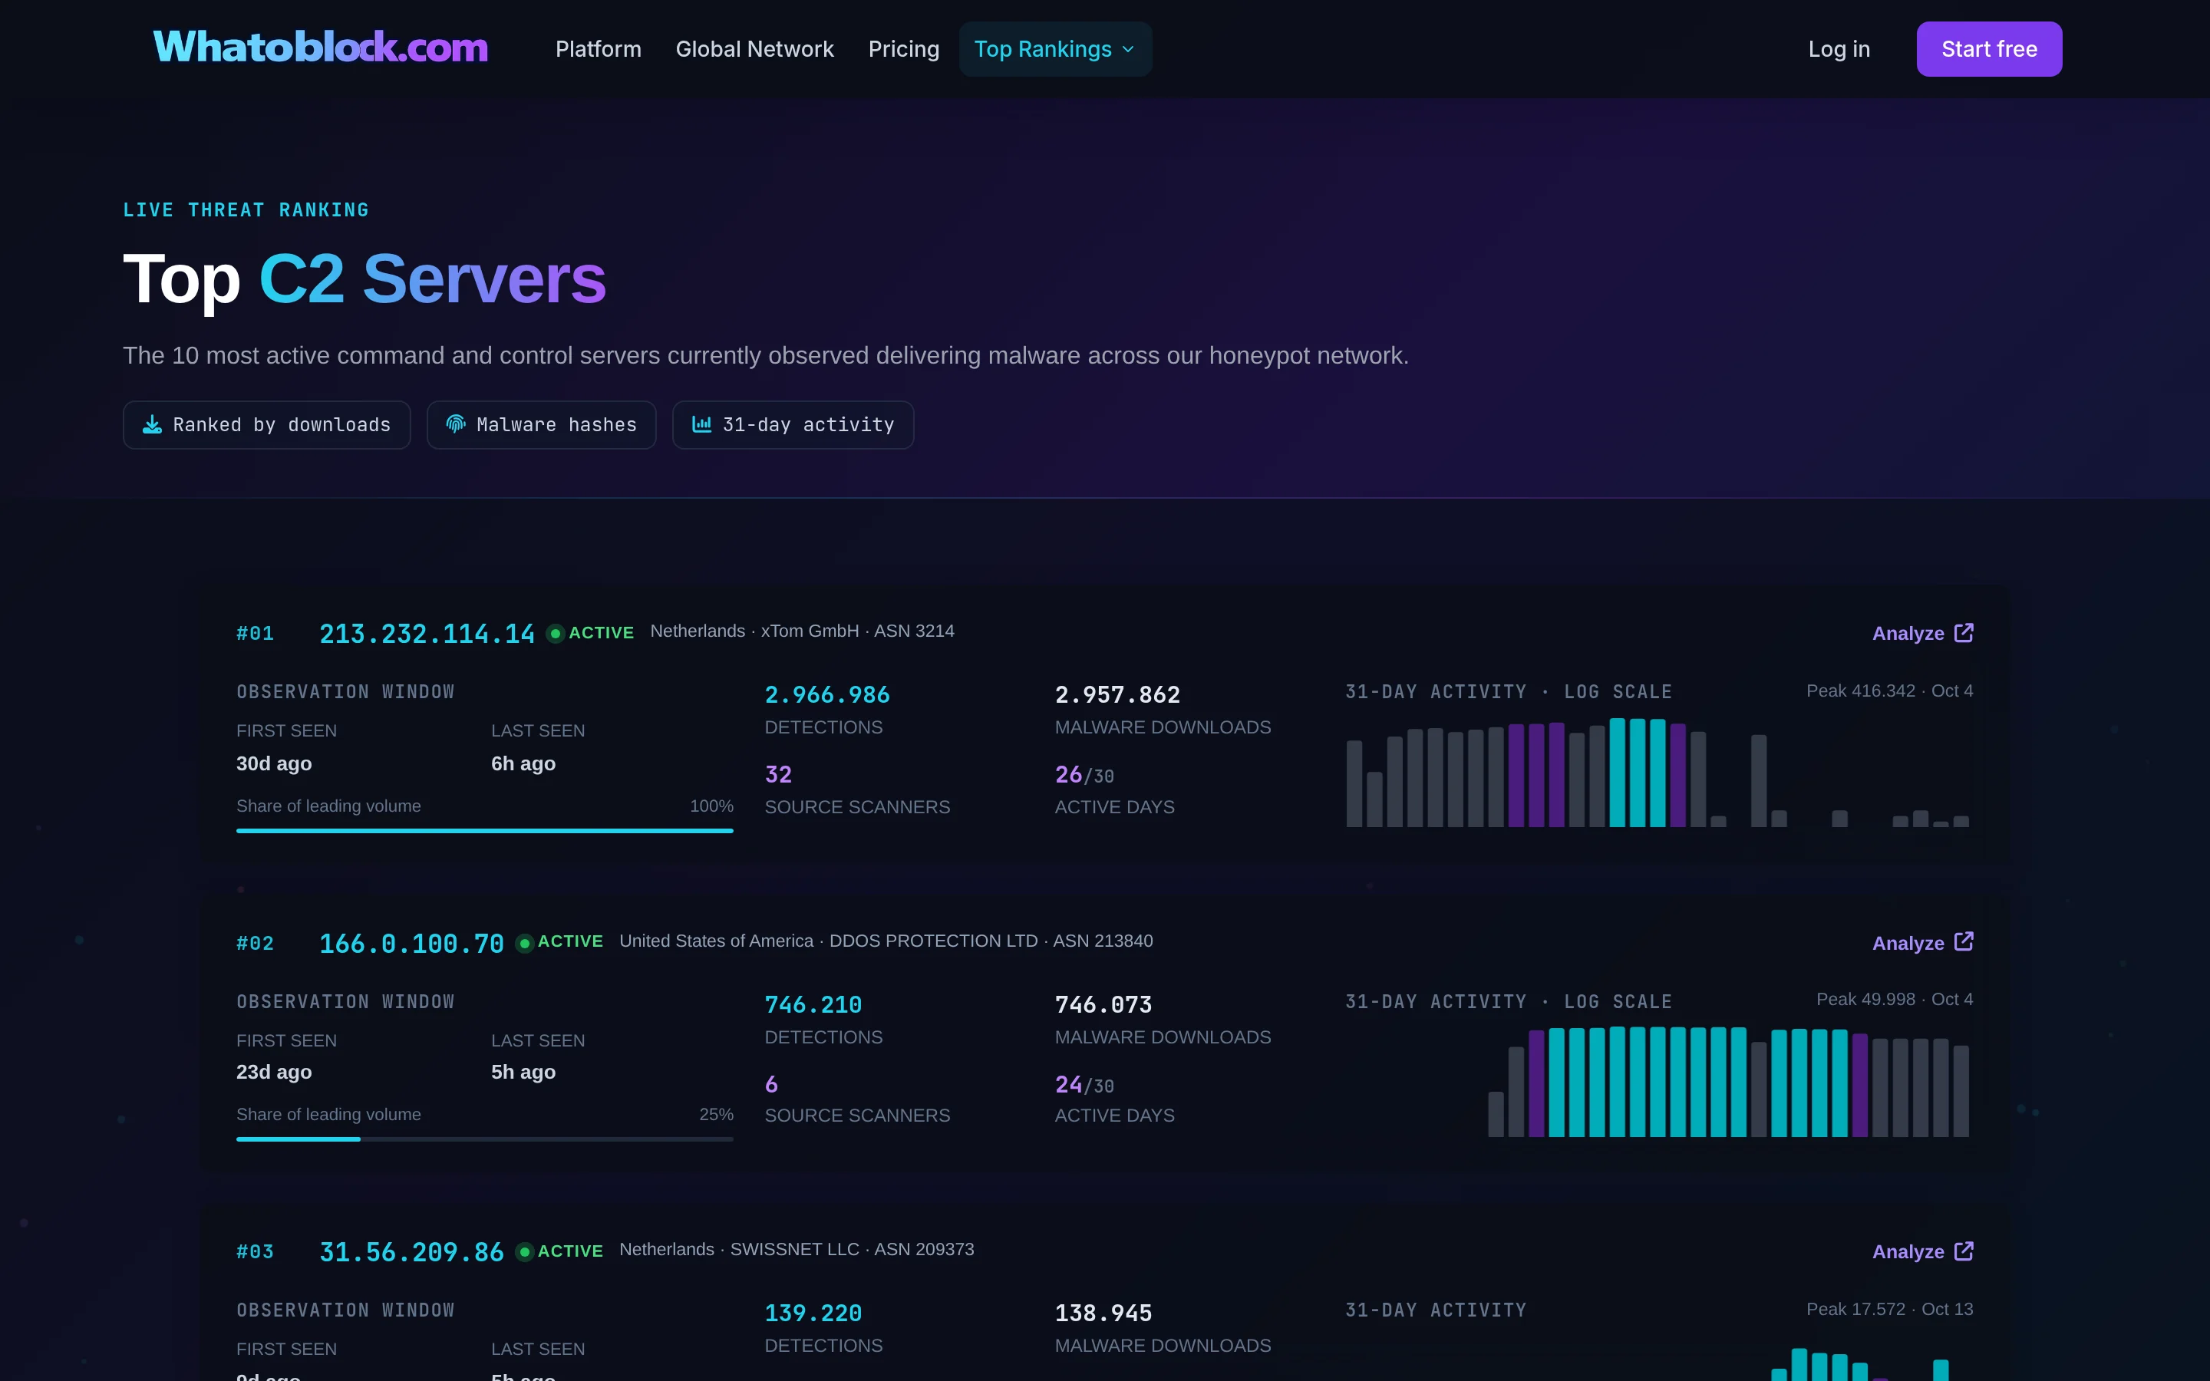Click the Start free button
Image resolution: width=2210 pixels, height=1381 pixels.
[x=1989, y=49]
